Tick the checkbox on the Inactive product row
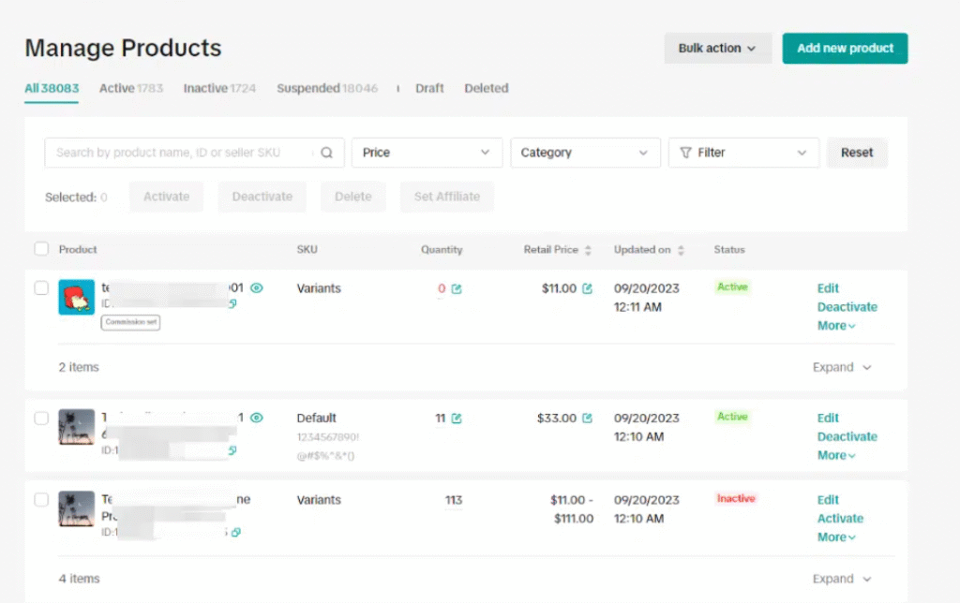This screenshot has width=960, height=603. (41, 500)
